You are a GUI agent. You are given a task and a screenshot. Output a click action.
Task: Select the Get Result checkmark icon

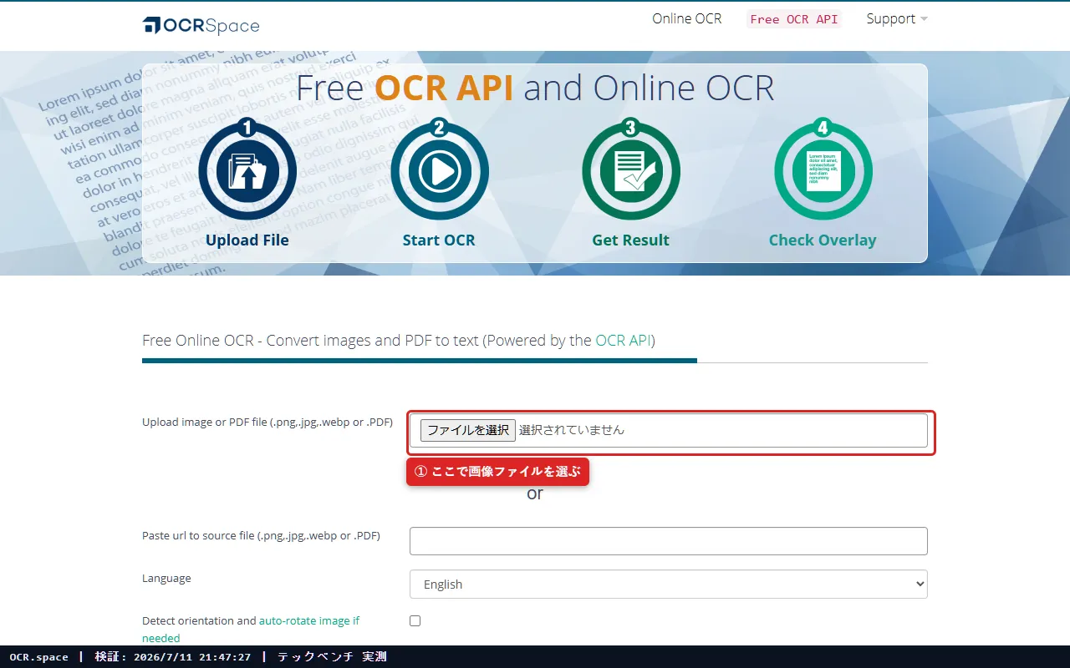631,171
